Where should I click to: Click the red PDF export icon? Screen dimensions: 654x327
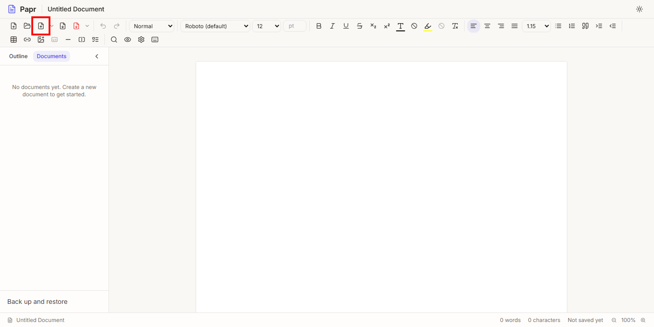[x=76, y=26]
